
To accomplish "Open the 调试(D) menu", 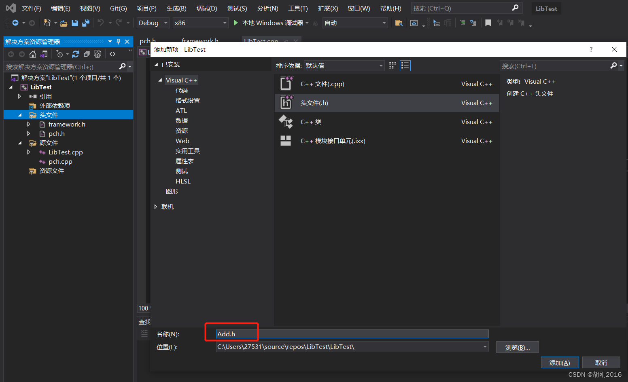I will (207, 8).
